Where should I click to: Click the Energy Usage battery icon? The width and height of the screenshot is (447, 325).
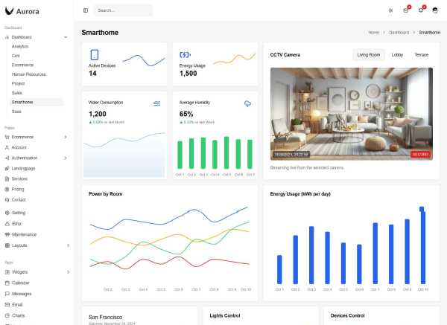186,55
